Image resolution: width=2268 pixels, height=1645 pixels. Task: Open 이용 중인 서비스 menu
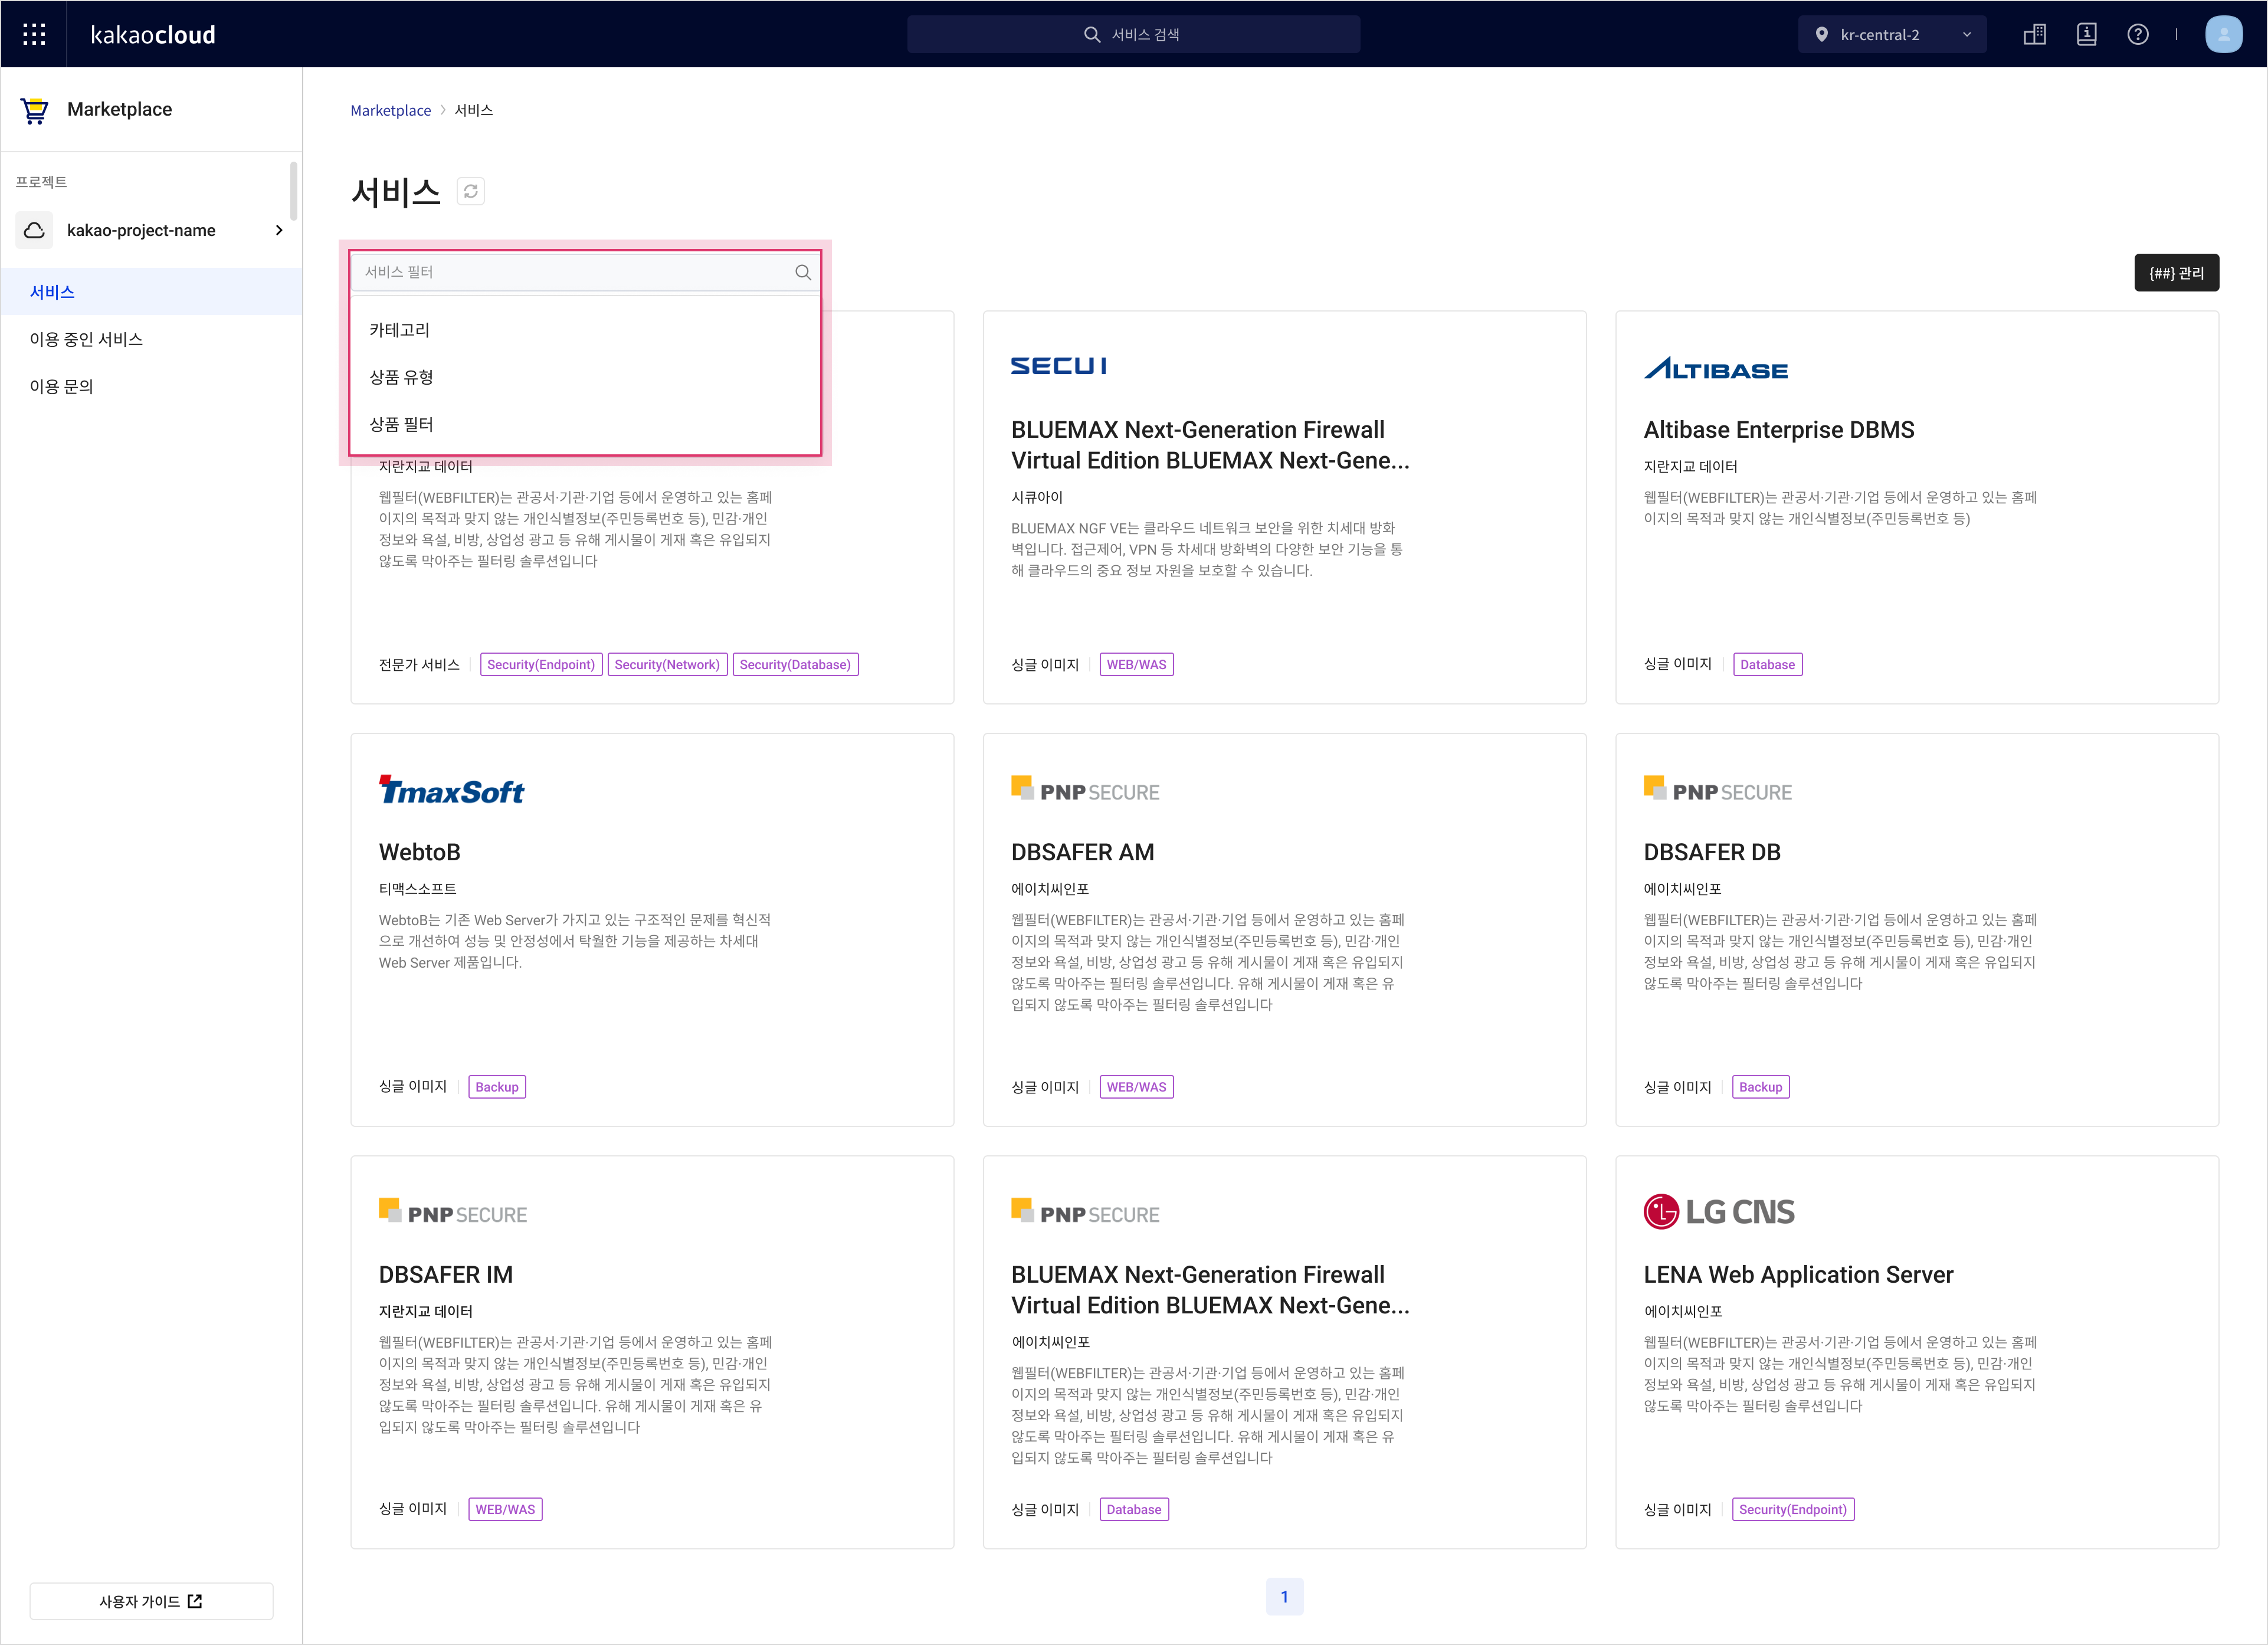pos(151,339)
